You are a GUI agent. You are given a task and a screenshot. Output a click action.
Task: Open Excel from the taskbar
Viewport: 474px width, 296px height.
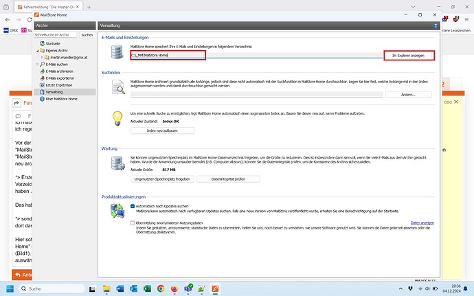(x=147, y=288)
